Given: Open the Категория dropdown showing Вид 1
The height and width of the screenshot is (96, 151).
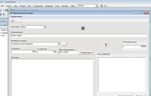Looking at the screenshot, I should click(x=45, y=27).
